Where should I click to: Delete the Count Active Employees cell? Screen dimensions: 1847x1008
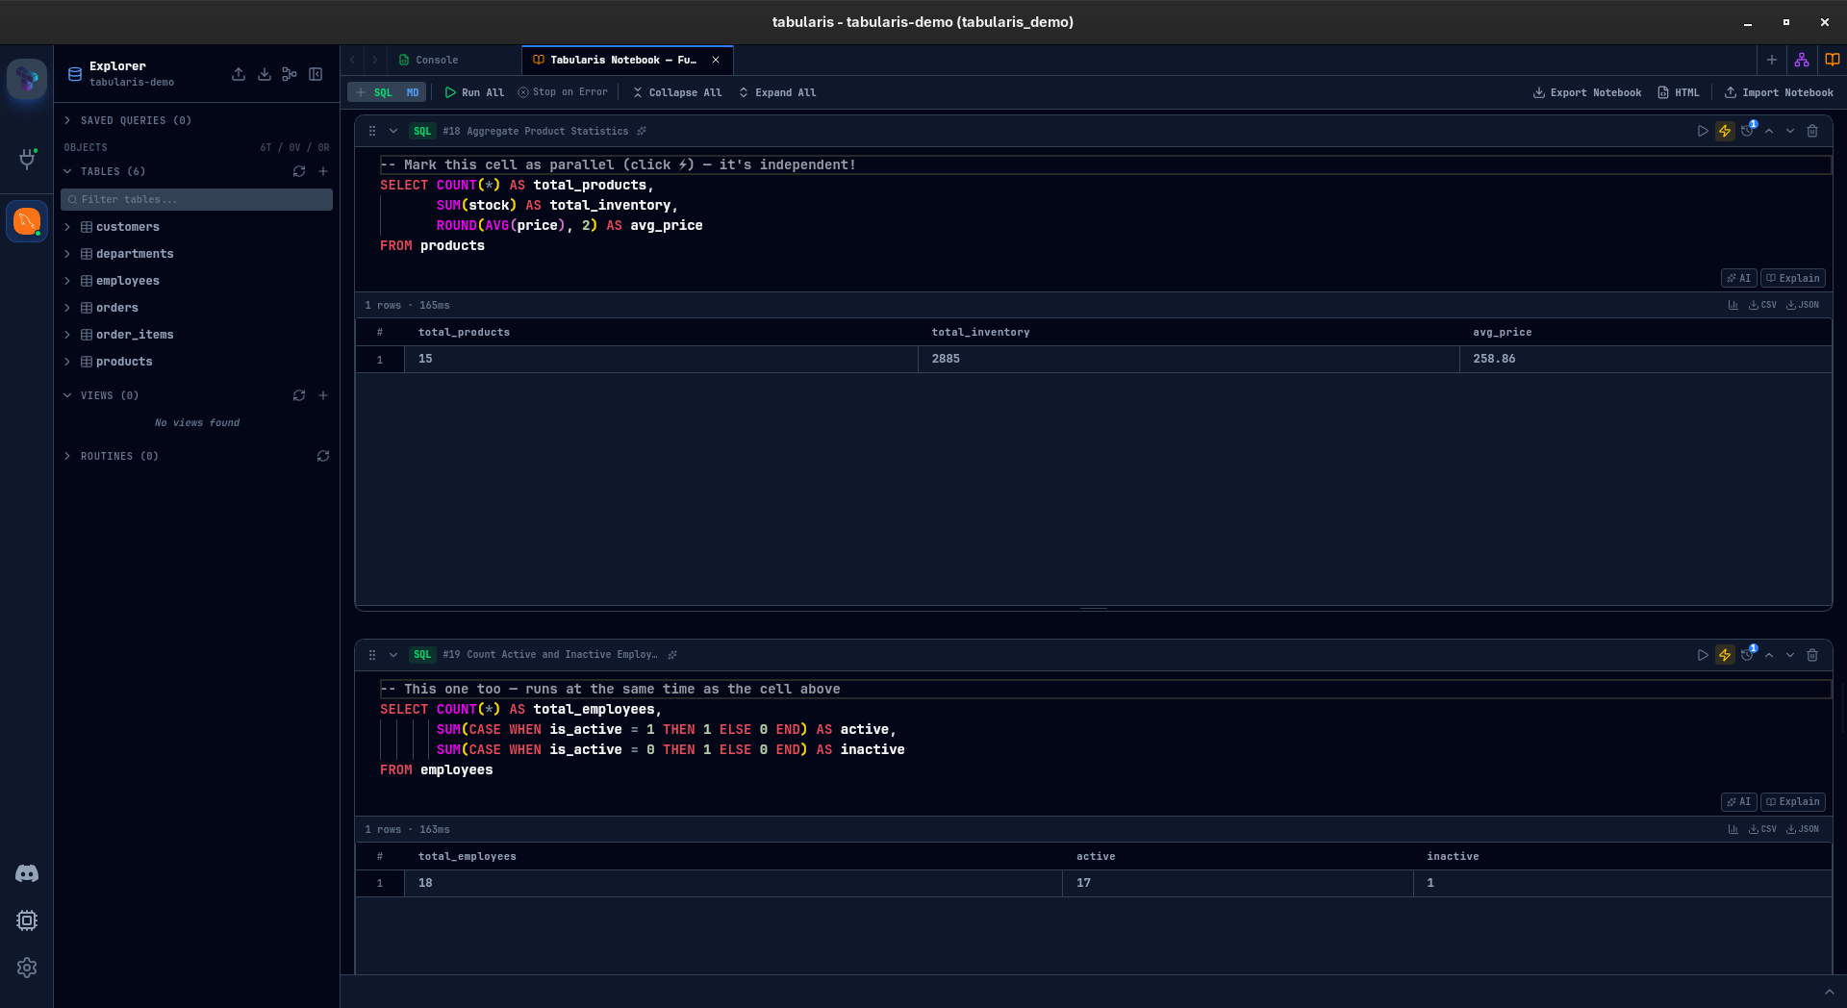tap(1813, 655)
